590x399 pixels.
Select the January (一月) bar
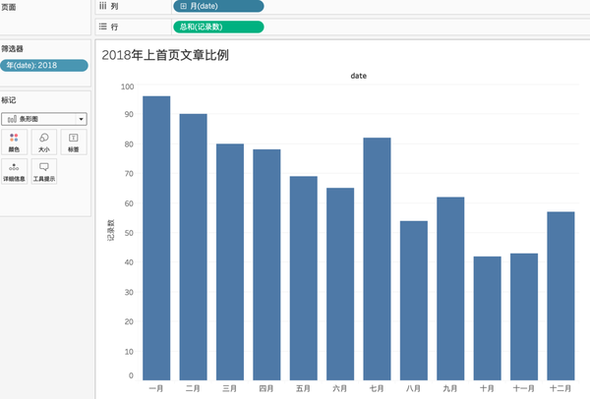[156, 238]
